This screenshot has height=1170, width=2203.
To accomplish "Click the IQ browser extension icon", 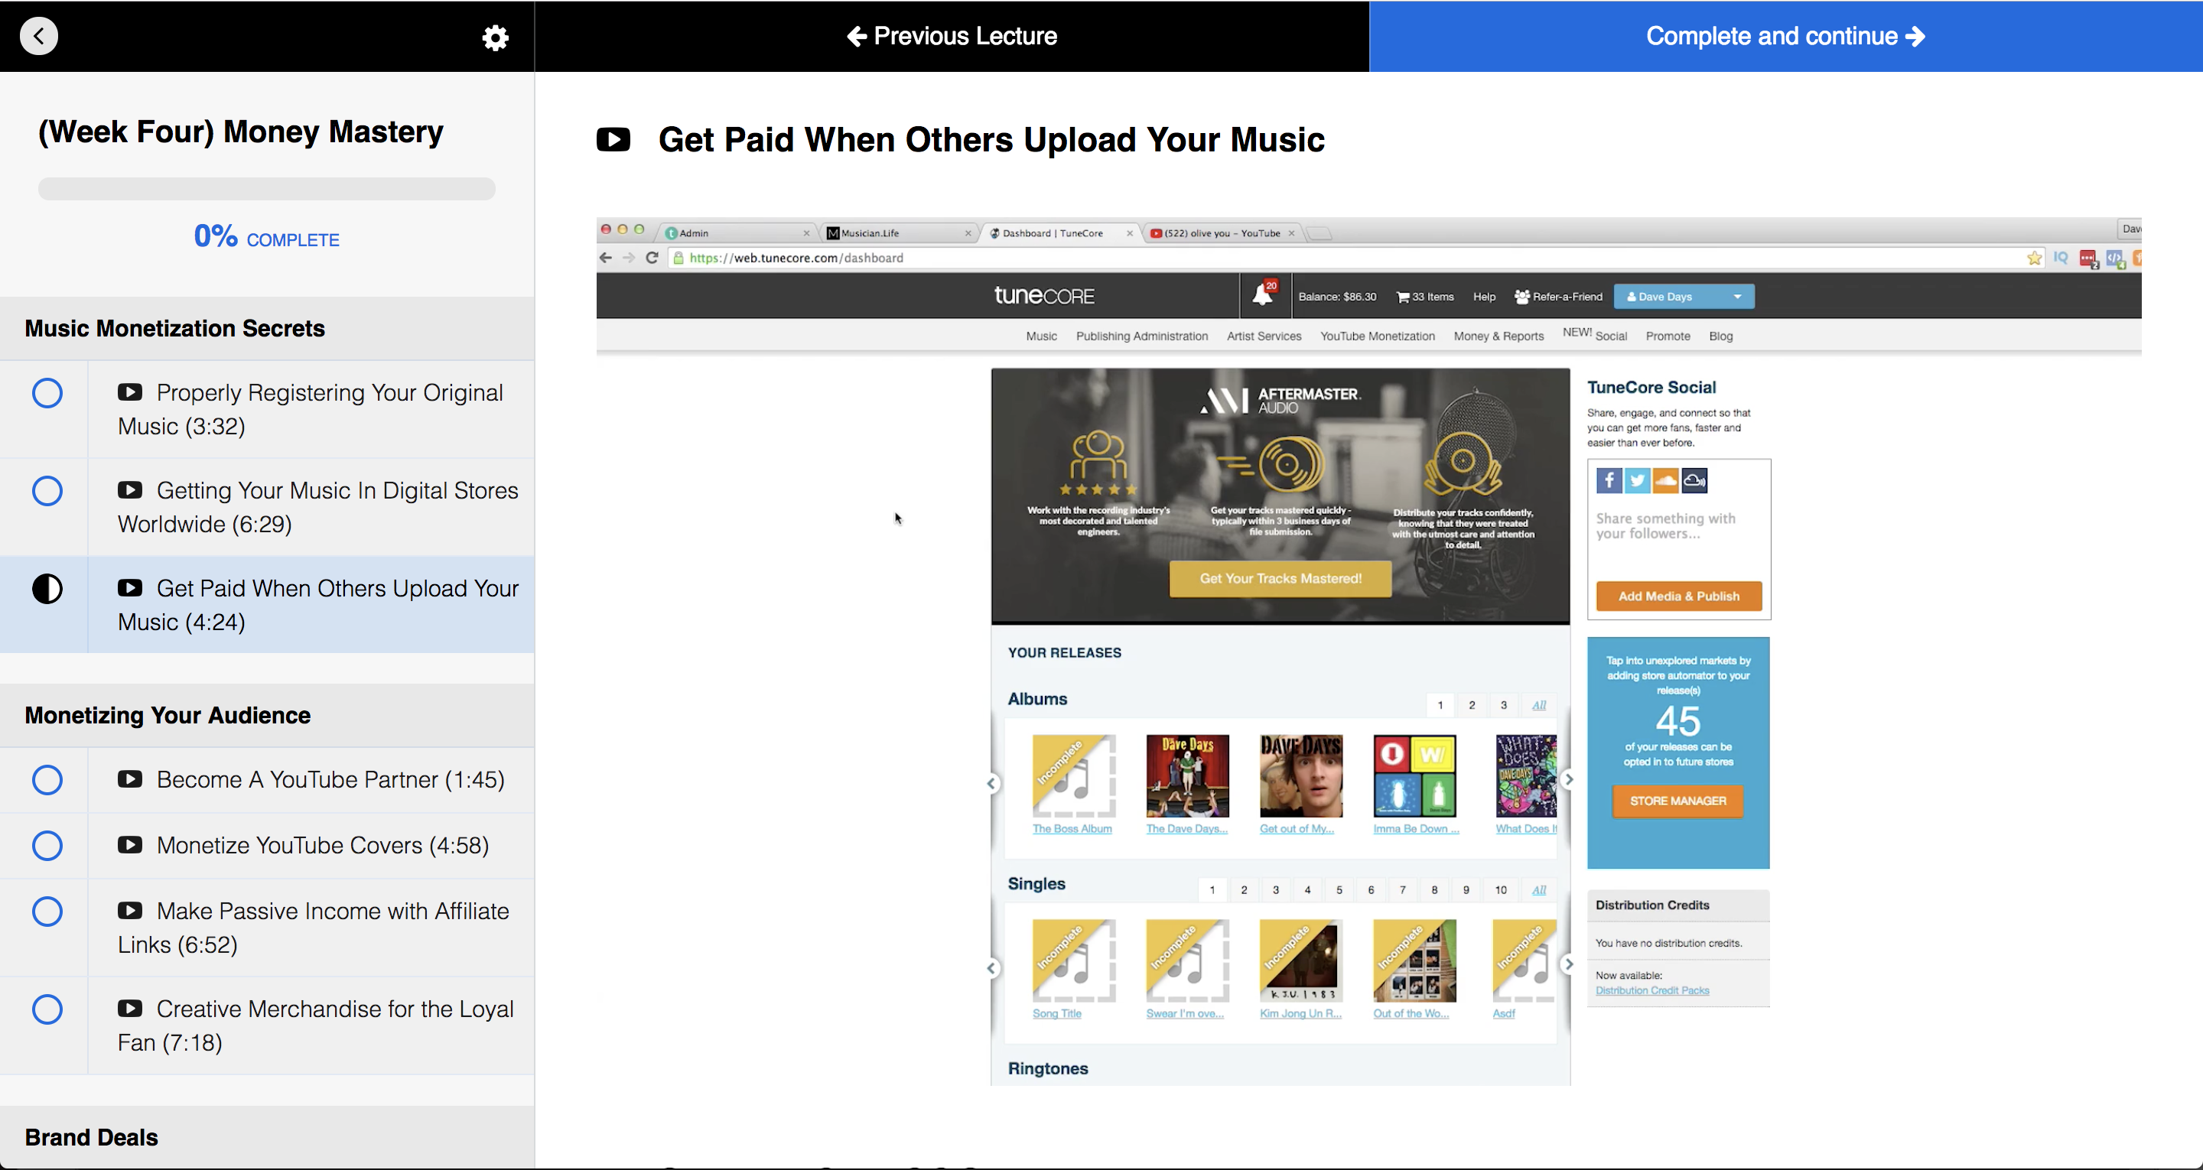I will coord(2061,258).
